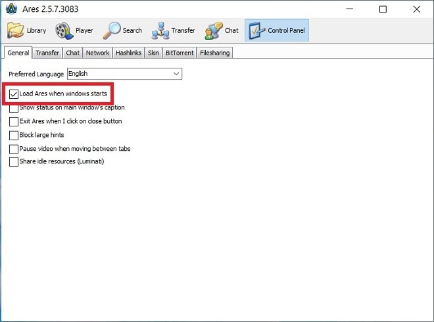Image resolution: width=434 pixels, height=322 pixels.
Task: Click the Ares logo in title bar
Action: pos(11,9)
